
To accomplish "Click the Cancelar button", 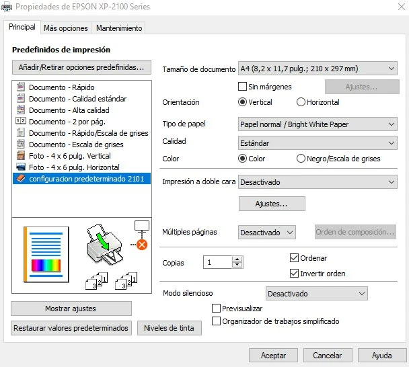I will tap(328, 356).
